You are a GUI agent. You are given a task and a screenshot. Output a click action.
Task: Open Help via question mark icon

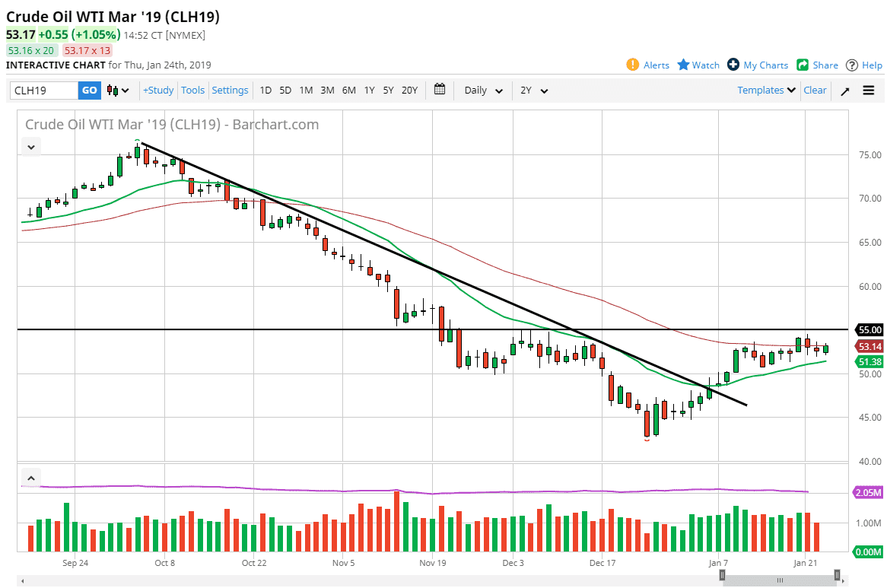click(x=852, y=65)
